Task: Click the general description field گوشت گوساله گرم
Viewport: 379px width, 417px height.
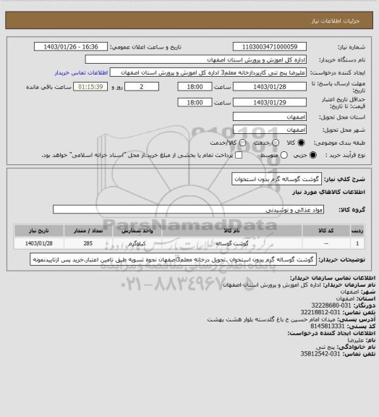Action: coord(276,179)
